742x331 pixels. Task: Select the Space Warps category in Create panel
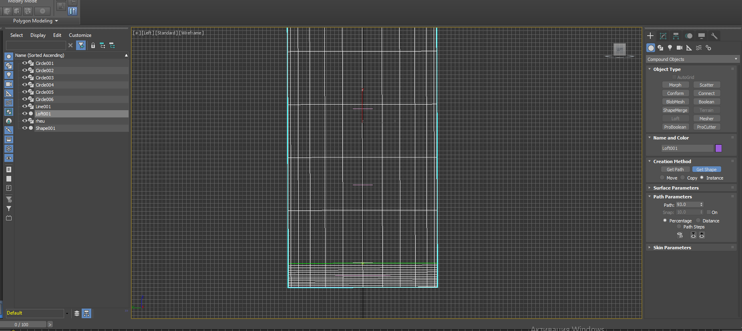click(699, 48)
